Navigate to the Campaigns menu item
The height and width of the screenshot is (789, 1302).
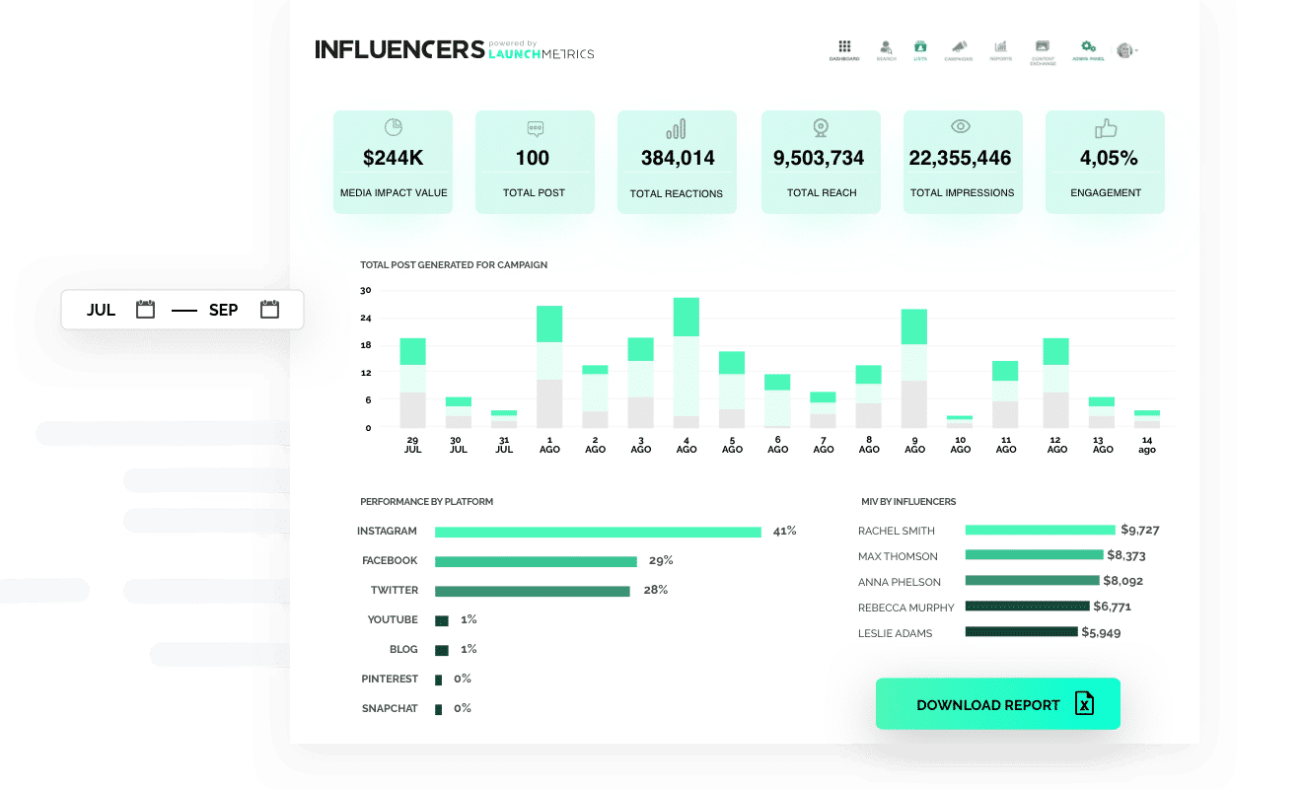click(x=960, y=51)
